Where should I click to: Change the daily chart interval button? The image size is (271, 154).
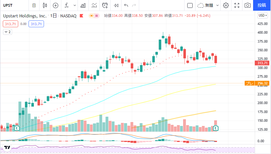tap(34, 5)
